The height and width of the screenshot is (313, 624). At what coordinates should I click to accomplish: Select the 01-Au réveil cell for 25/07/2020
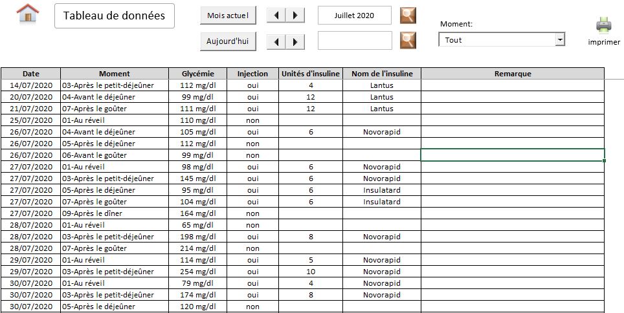pos(115,120)
